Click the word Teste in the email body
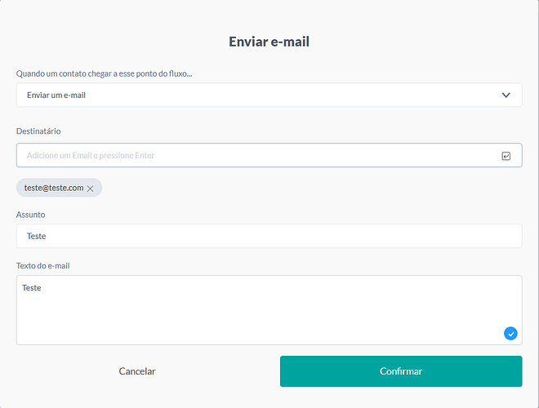The image size is (539, 408). coord(32,288)
